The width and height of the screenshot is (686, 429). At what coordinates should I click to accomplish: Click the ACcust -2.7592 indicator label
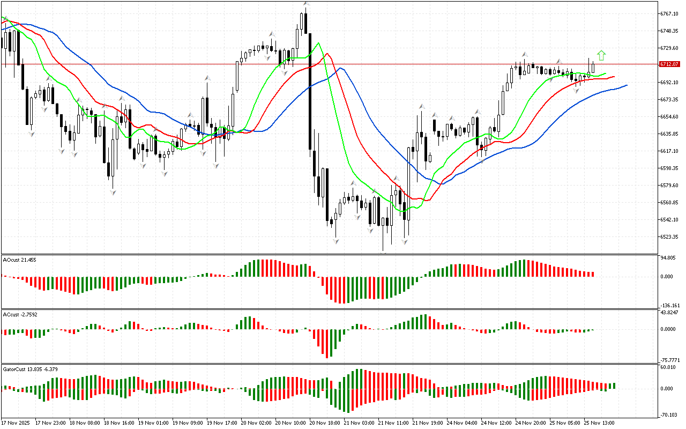tap(21, 314)
